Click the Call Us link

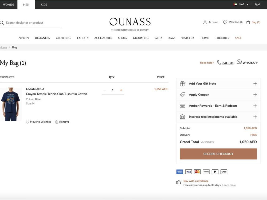[228, 63]
